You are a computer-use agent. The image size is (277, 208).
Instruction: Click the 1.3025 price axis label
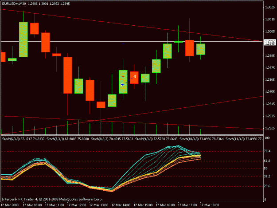pos(270,7)
